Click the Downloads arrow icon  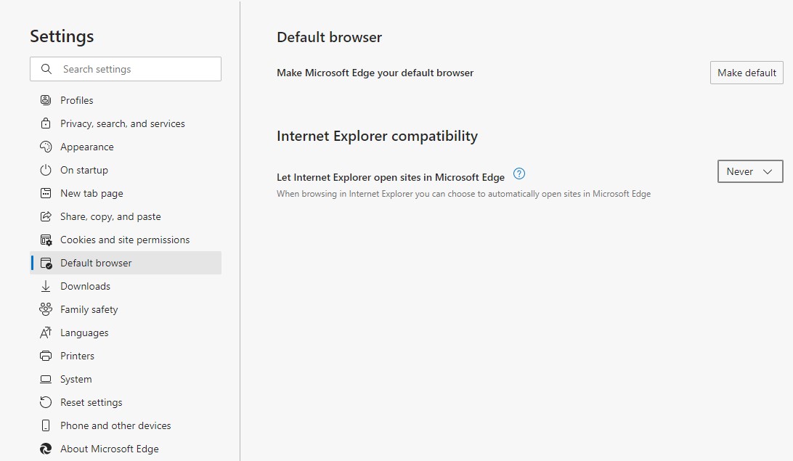(46, 286)
